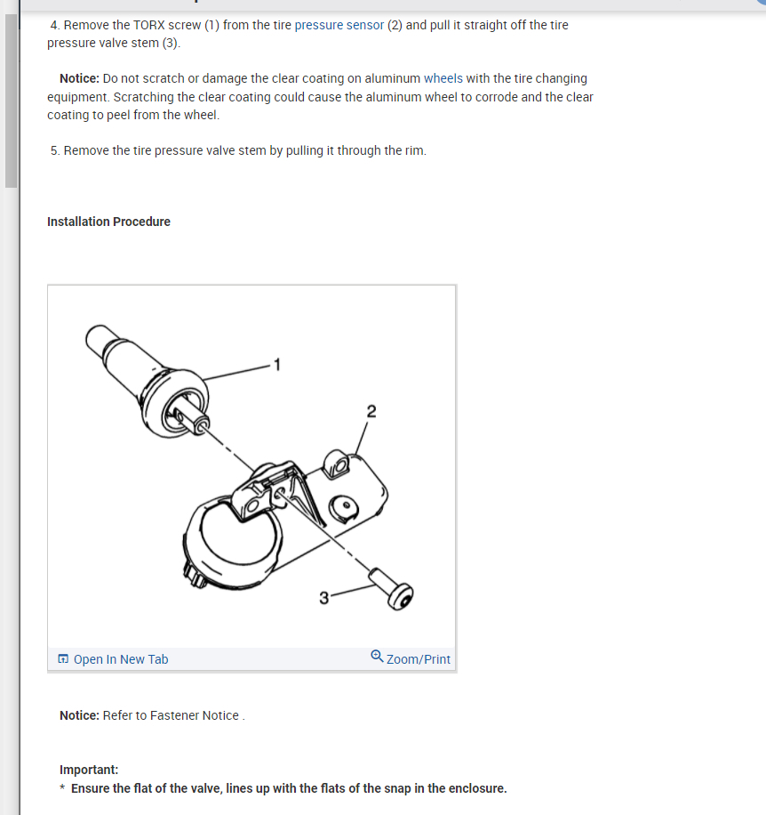Follow the "wheels" hyperlink in the Notice
The image size is (766, 815).
pos(443,78)
